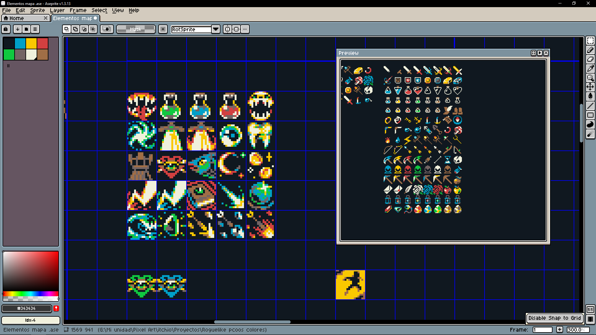The width and height of the screenshot is (596, 335).
Task: Expand the palette presets dropdown
Action: (26, 29)
